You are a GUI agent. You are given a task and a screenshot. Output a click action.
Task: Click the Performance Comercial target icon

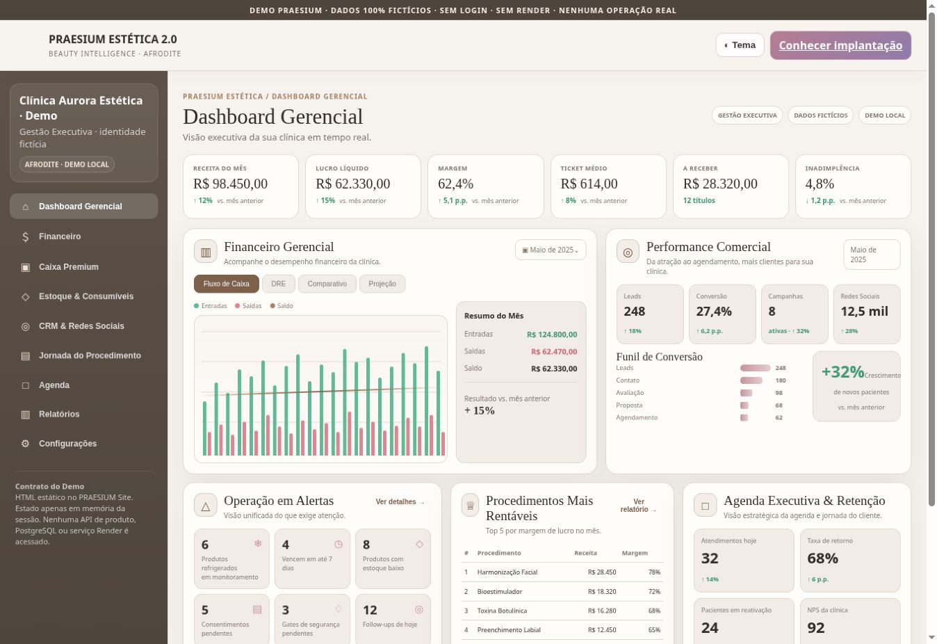(x=628, y=252)
